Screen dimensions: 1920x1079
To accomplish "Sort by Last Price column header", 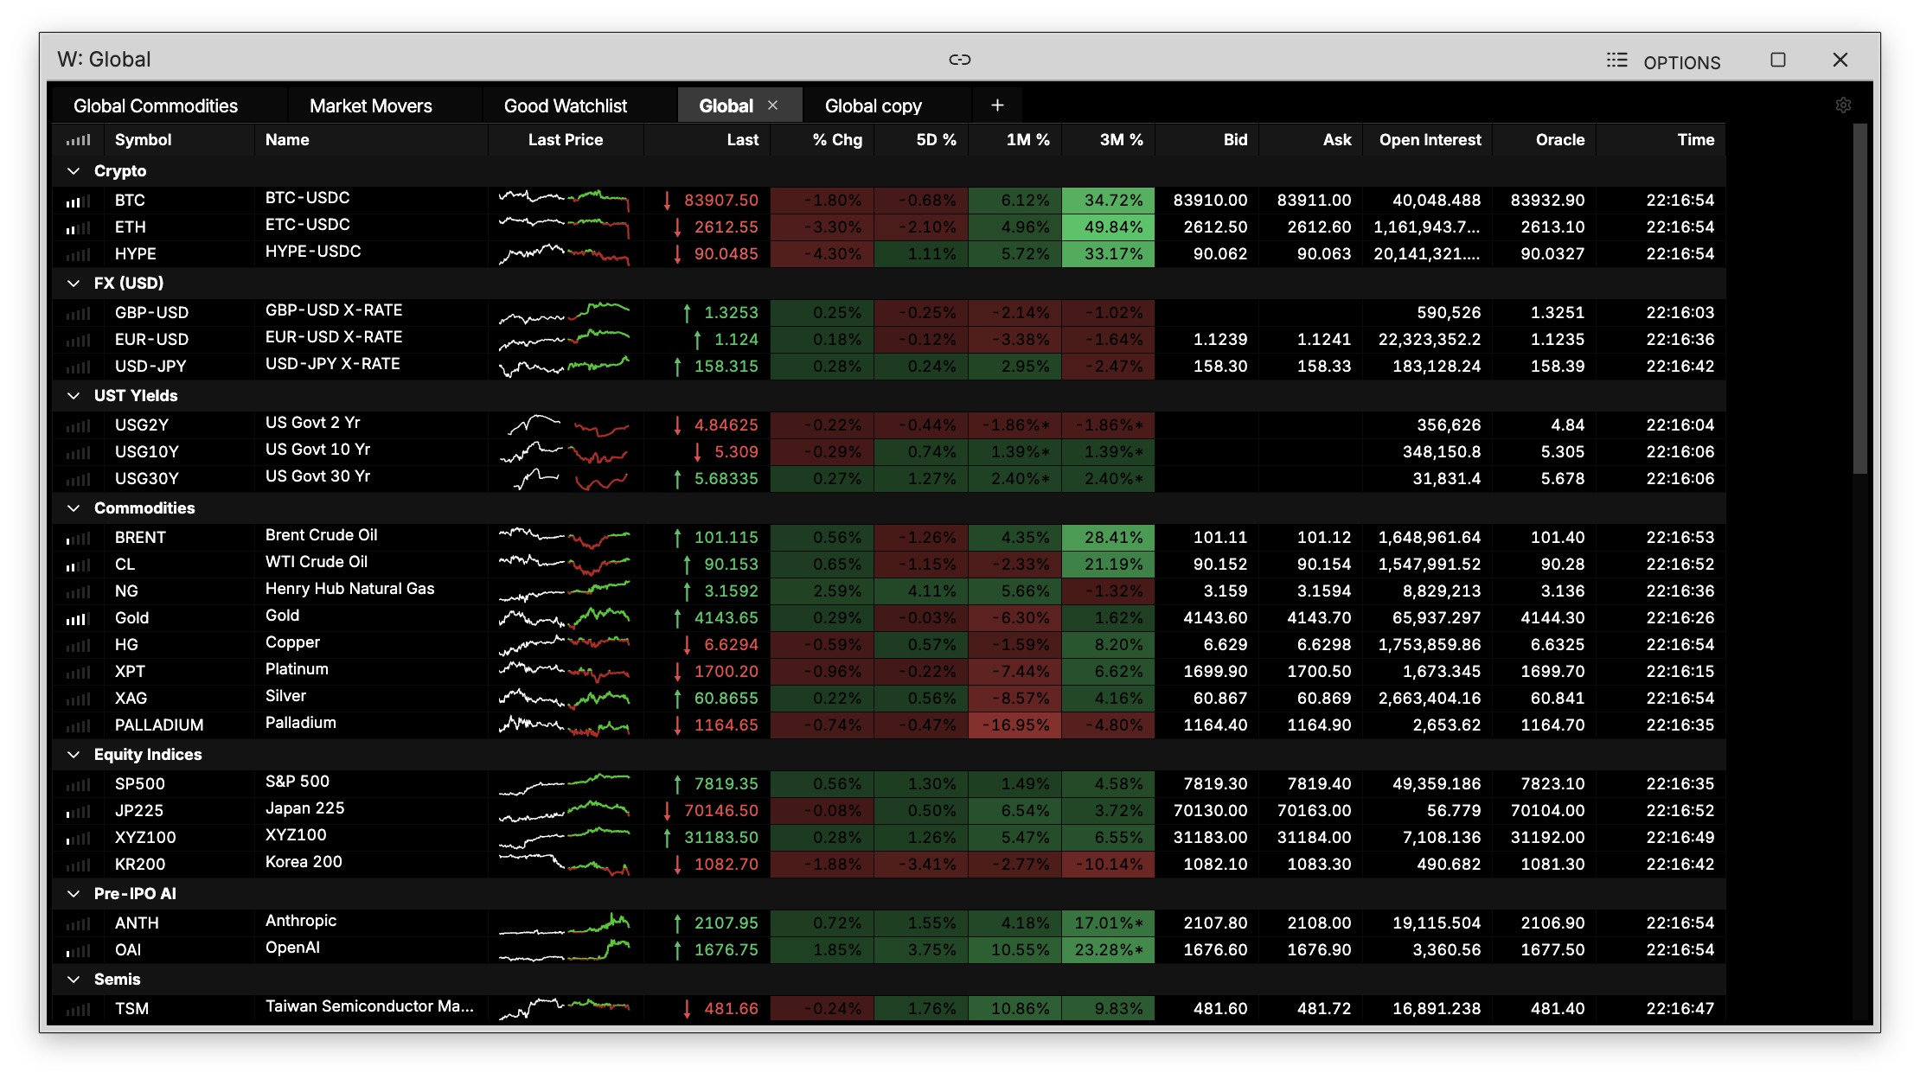I will coord(566,139).
